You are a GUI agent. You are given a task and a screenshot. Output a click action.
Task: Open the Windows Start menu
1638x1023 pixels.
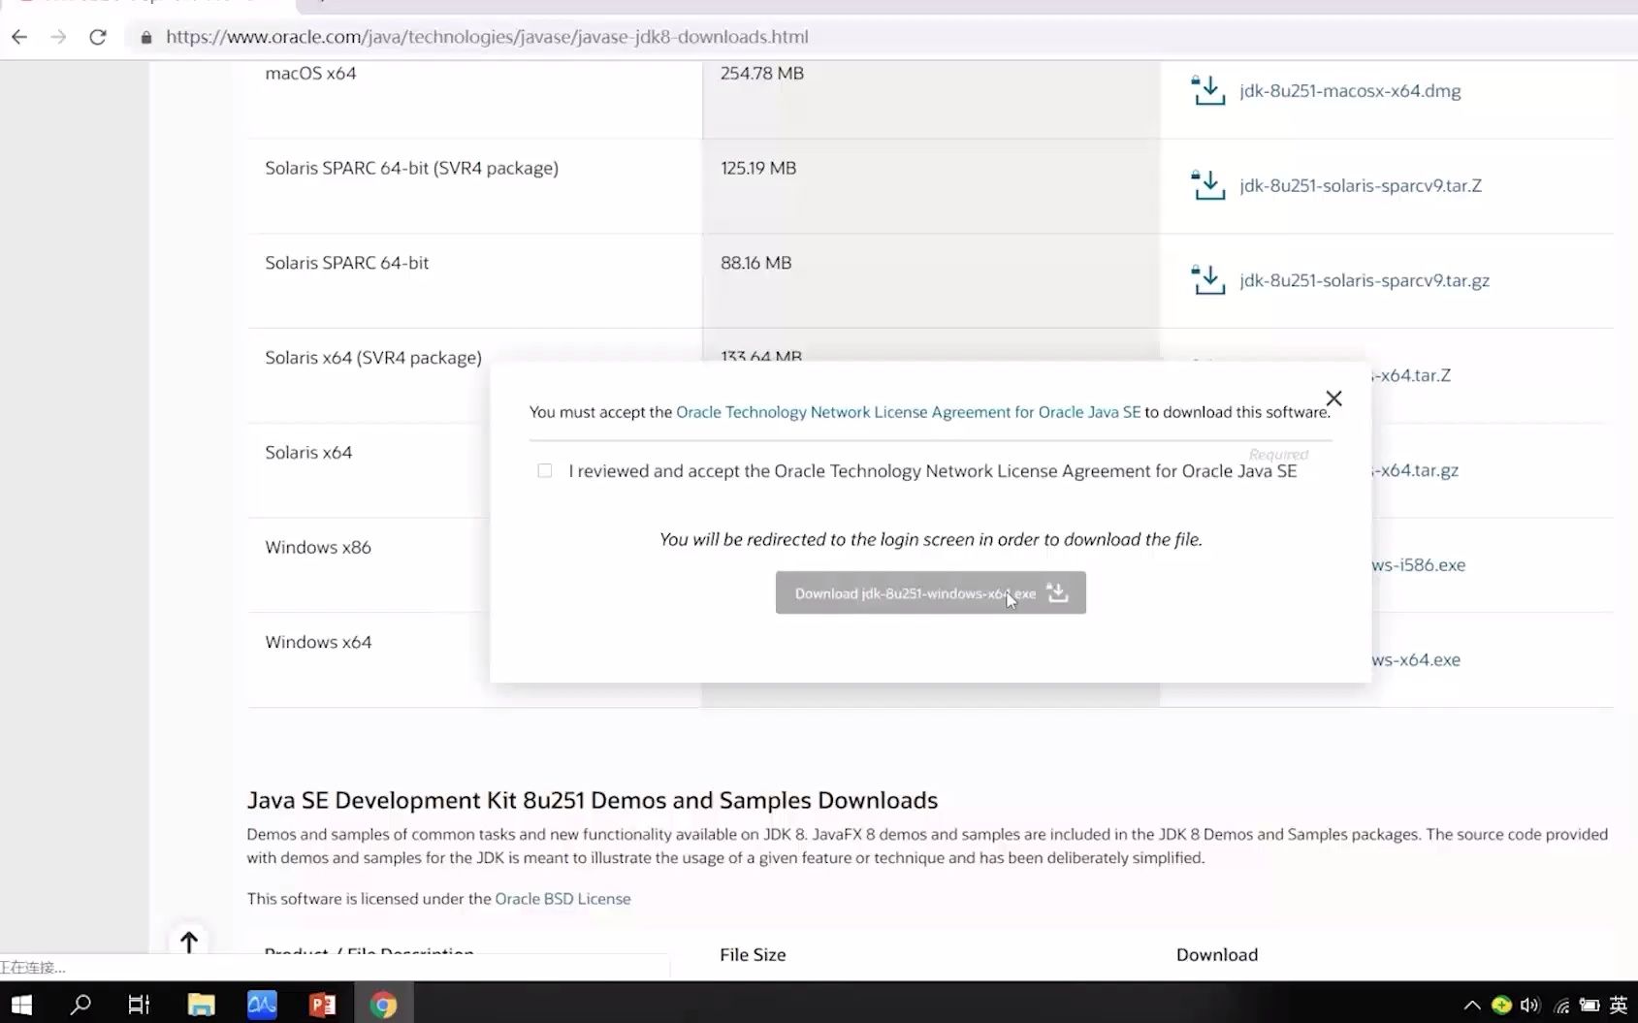(21, 1005)
